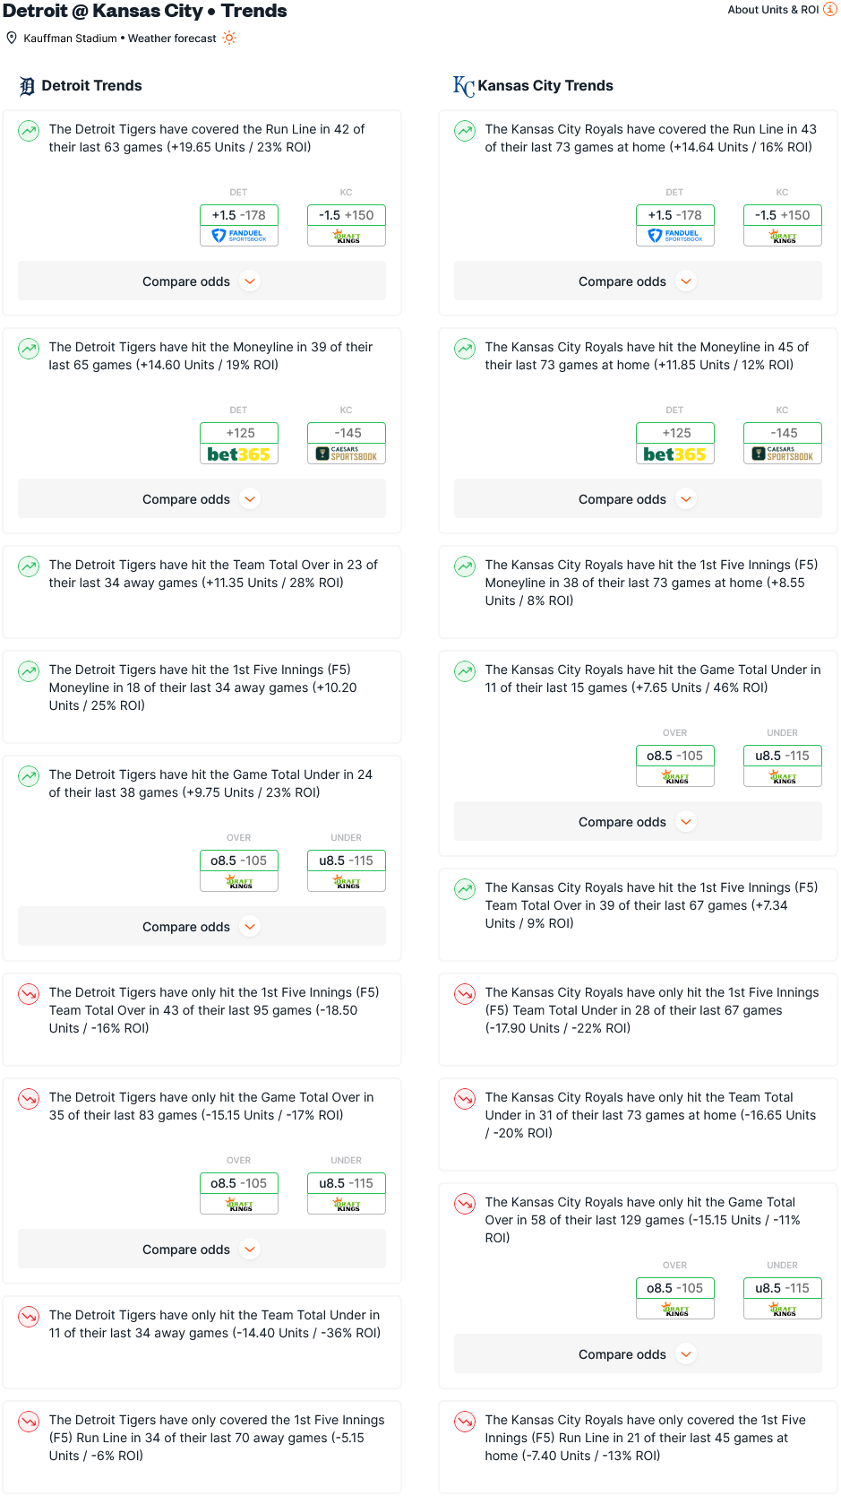
Task: Open the Weather forecast link
Action: (172, 39)
